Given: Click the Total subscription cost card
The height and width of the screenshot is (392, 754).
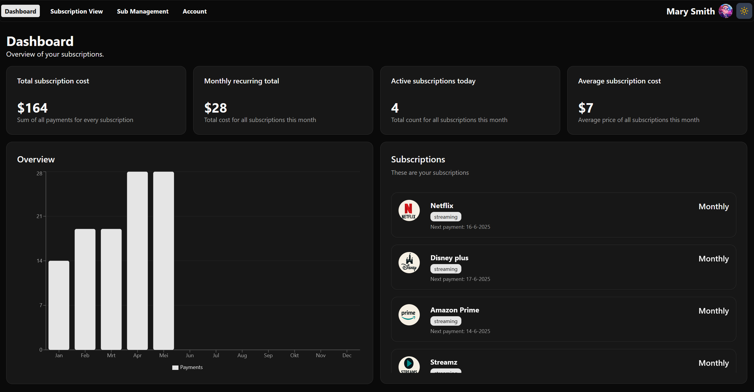Looking at the screenshot, I should [96, 100].
